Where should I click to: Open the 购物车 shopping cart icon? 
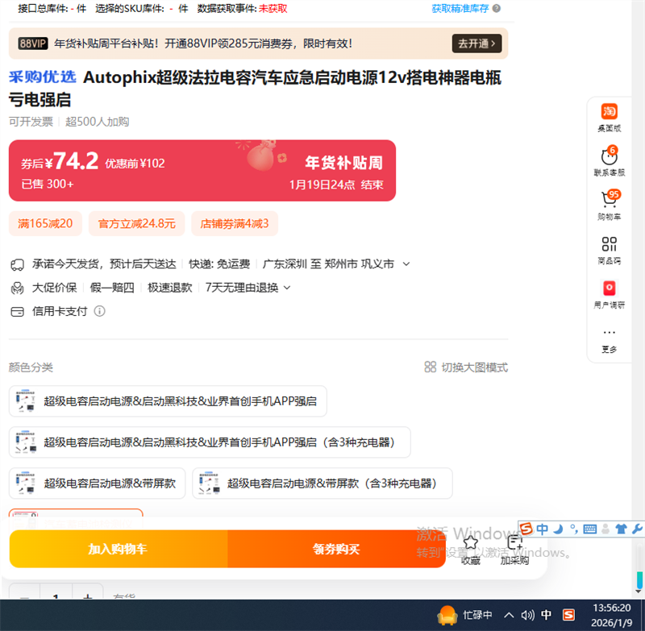(x=609, y=201)
